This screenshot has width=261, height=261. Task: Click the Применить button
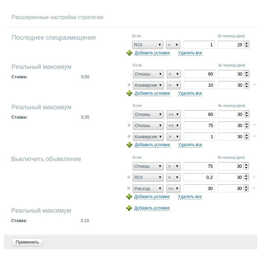click(27, 242)
